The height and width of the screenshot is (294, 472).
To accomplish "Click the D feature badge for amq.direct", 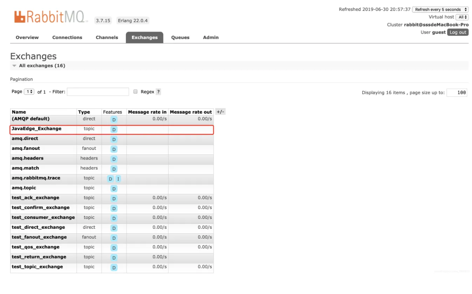I will point(114,139).
